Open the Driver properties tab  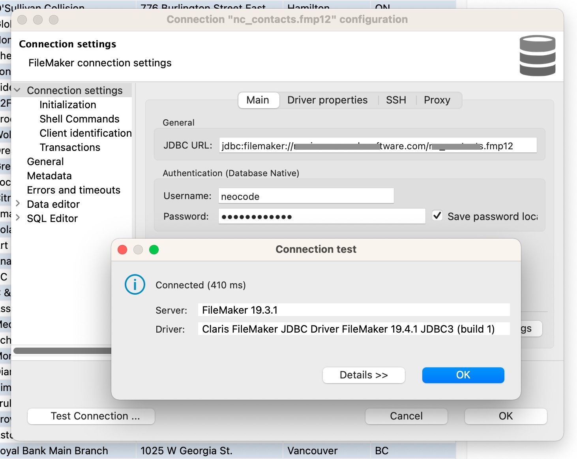pos(327,100)
